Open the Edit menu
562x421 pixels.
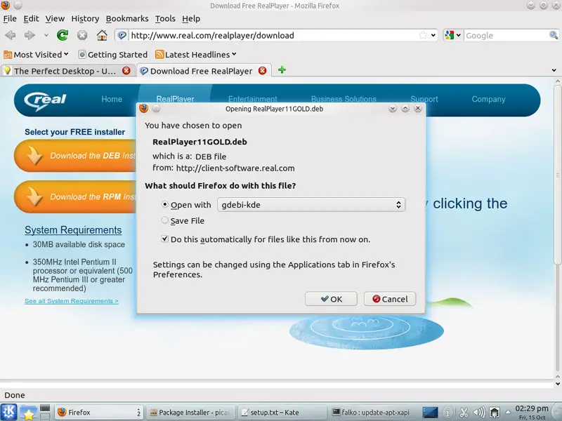(31, 19)
